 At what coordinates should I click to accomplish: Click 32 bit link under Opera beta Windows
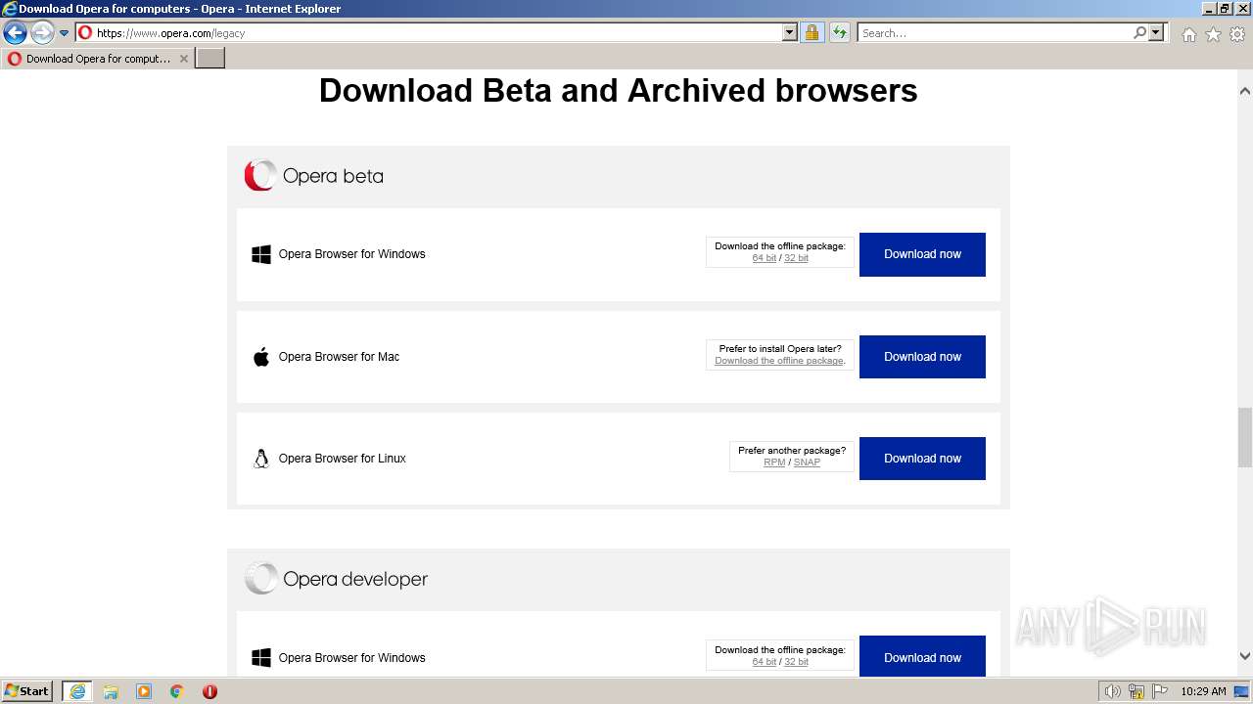[796, 258]
